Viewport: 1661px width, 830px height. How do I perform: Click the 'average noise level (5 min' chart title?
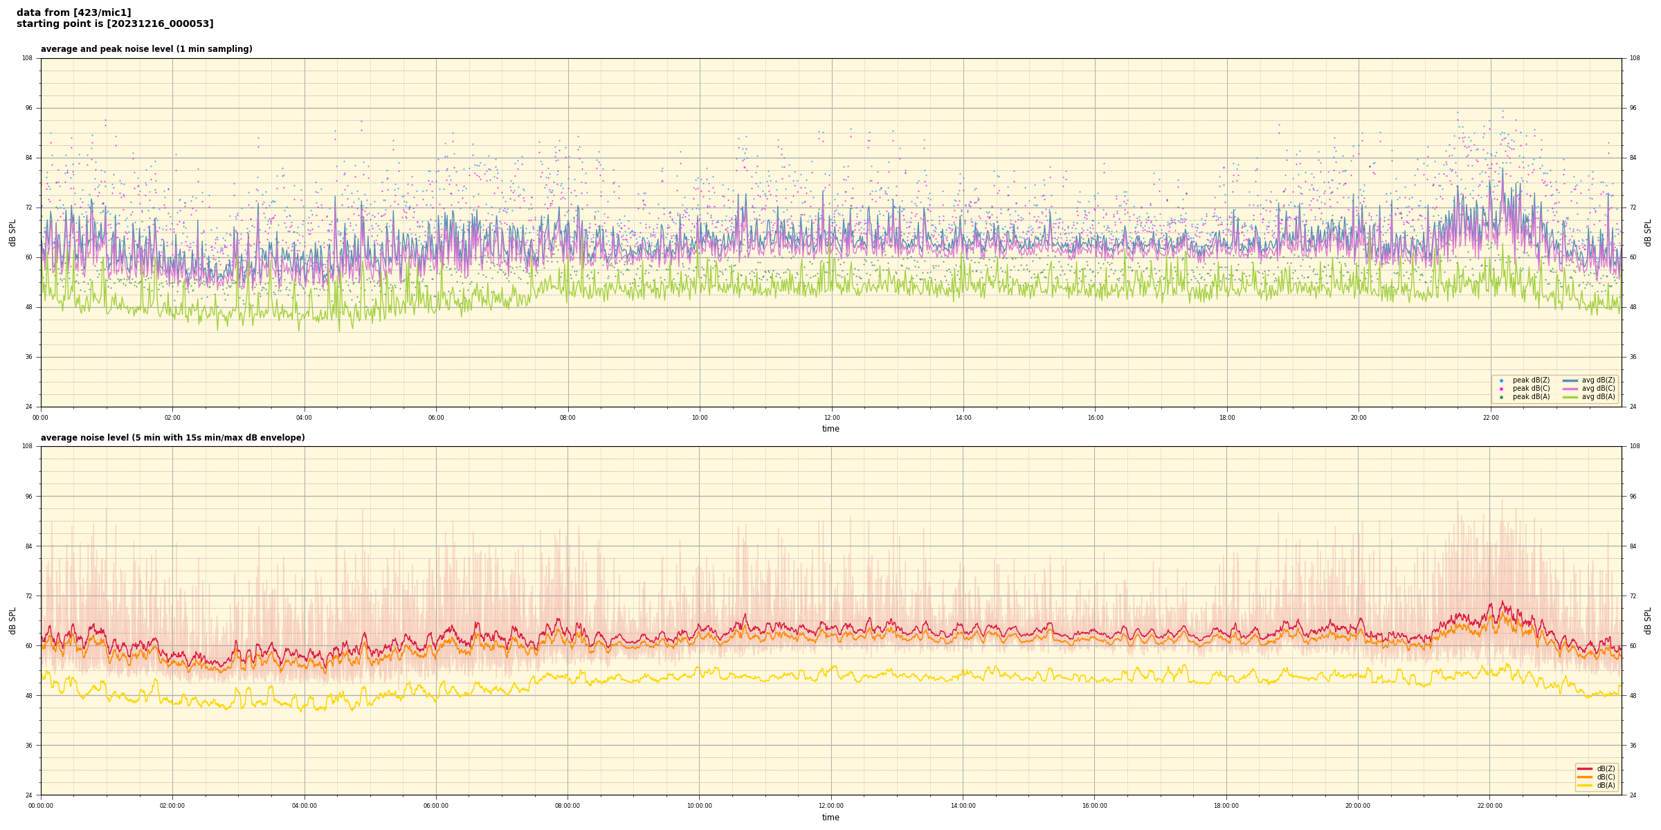coord(172,438)
